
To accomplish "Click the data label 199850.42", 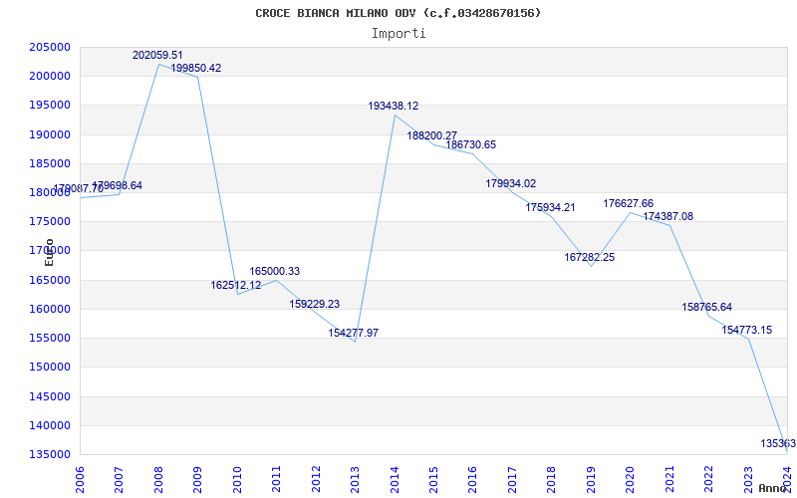I will pyautogui.click(x=196, y=68).
